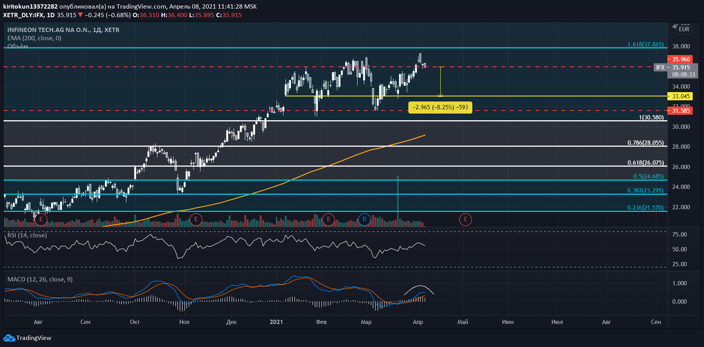Image resolution: width=704 pixels, height=347 pixels.
Task: Click the MACD 1.000 scale value
Action: click(x=681, y=283)
